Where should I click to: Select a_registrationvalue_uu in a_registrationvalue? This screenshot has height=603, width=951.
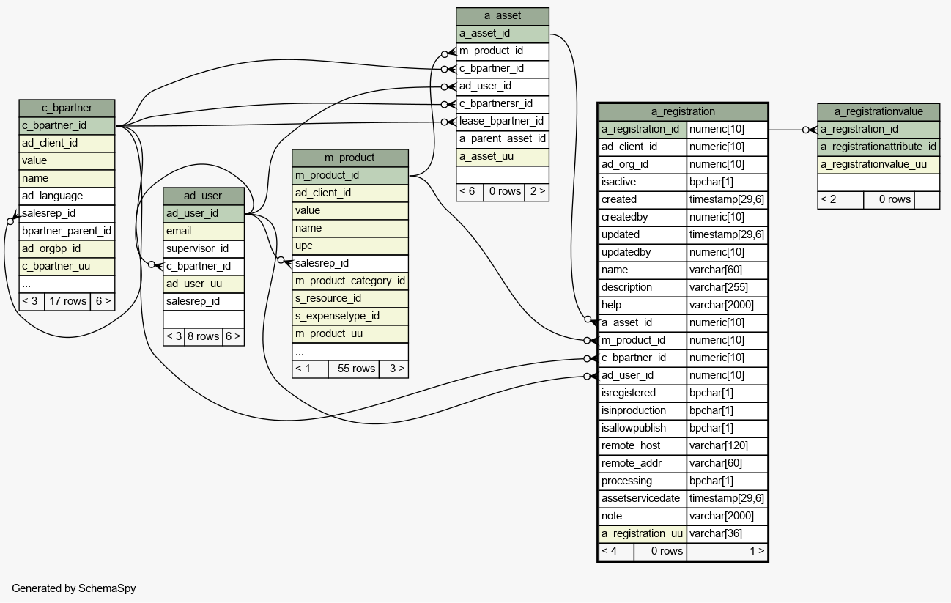click(878, 164)
